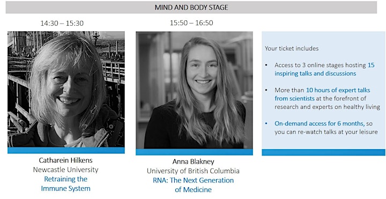Select the Mind and Body Stage header bar
Viewport: 386px width, 199px height.
coord(191,8)
